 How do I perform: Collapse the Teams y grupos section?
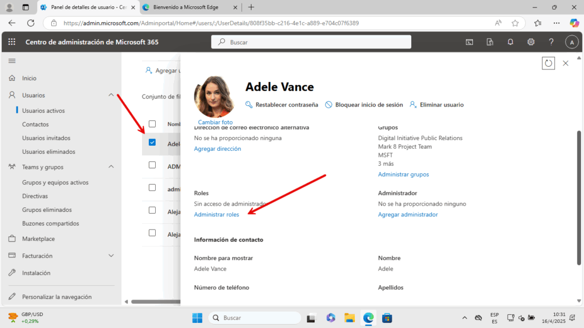click(x=111, y=167)
